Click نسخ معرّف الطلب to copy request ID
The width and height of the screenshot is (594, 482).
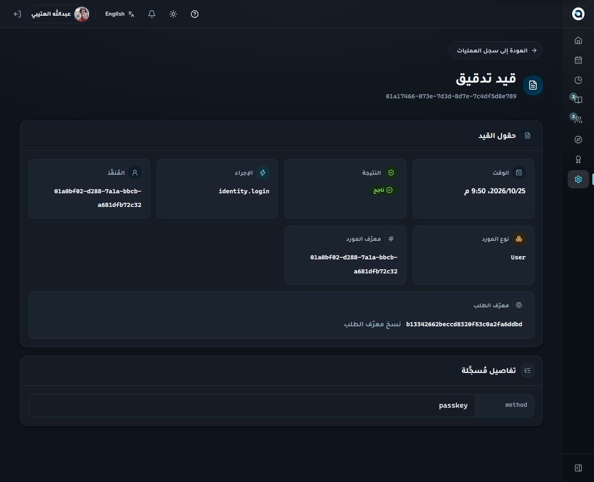tap(372, 324)
